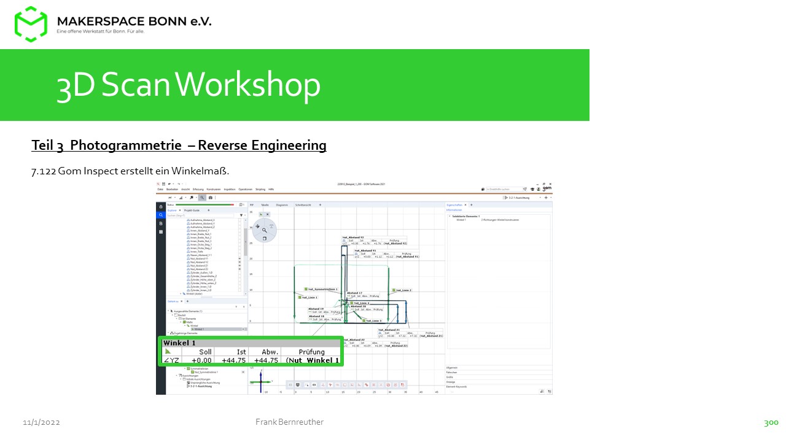This screenshot has width=786, height=442.
Task: Toggle visibility eye for Nut_Symmetrielinie 1
Action: [x=243, y=372]
